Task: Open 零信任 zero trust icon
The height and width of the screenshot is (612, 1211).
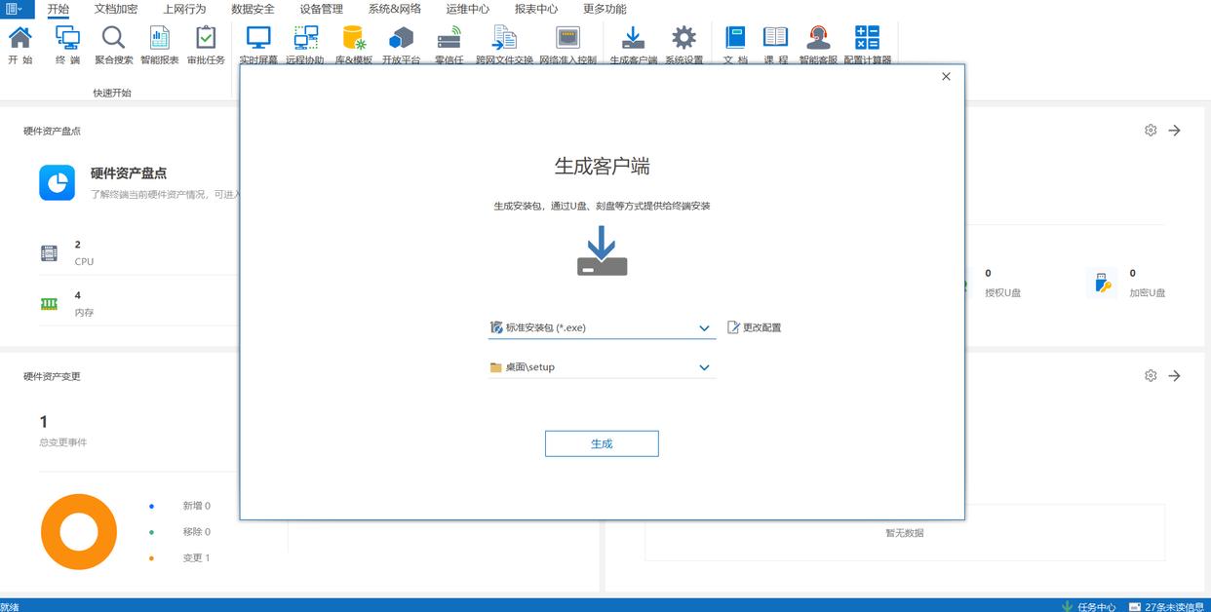Action: 449,45
